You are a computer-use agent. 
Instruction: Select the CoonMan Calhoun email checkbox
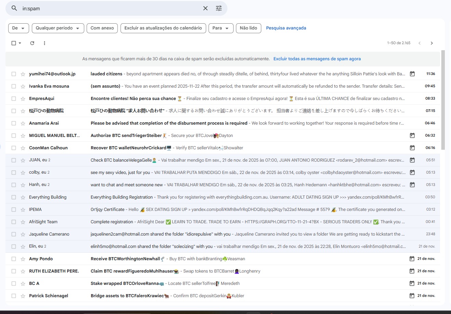tap(14, 148)
